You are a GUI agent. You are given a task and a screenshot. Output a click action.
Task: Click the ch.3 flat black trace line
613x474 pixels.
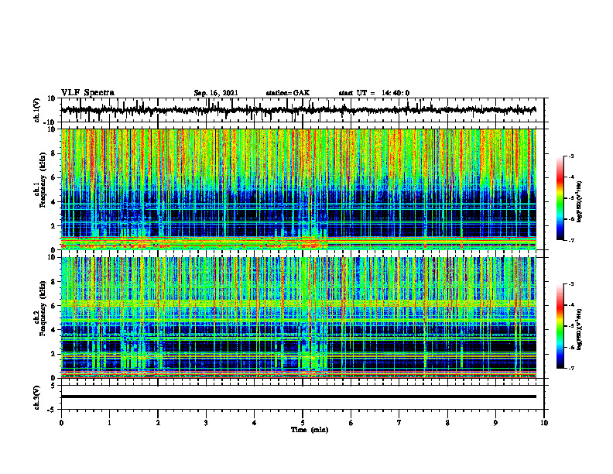pyautogui.click(x=299, y=397)
